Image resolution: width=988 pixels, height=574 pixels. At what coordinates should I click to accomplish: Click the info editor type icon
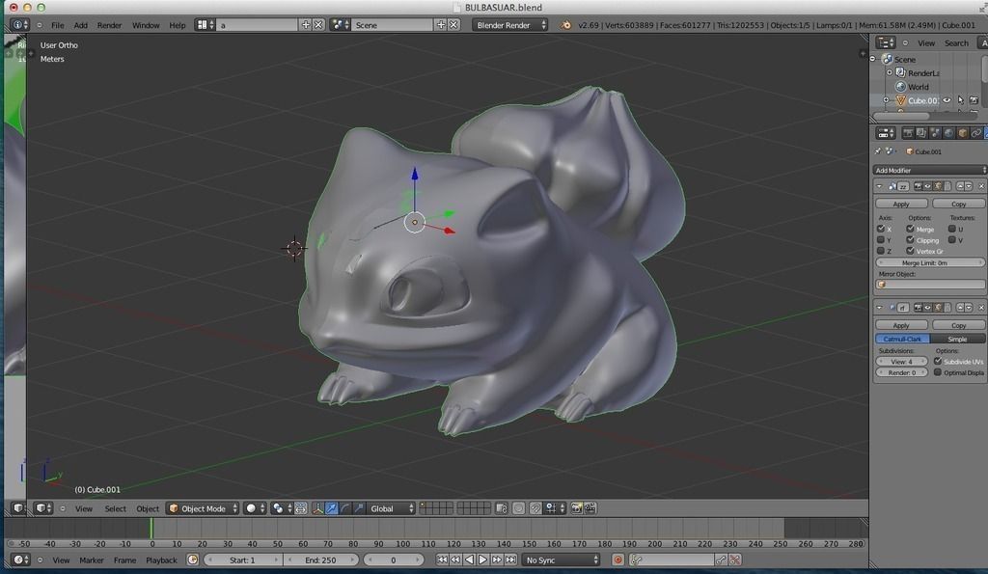(17, 24)
